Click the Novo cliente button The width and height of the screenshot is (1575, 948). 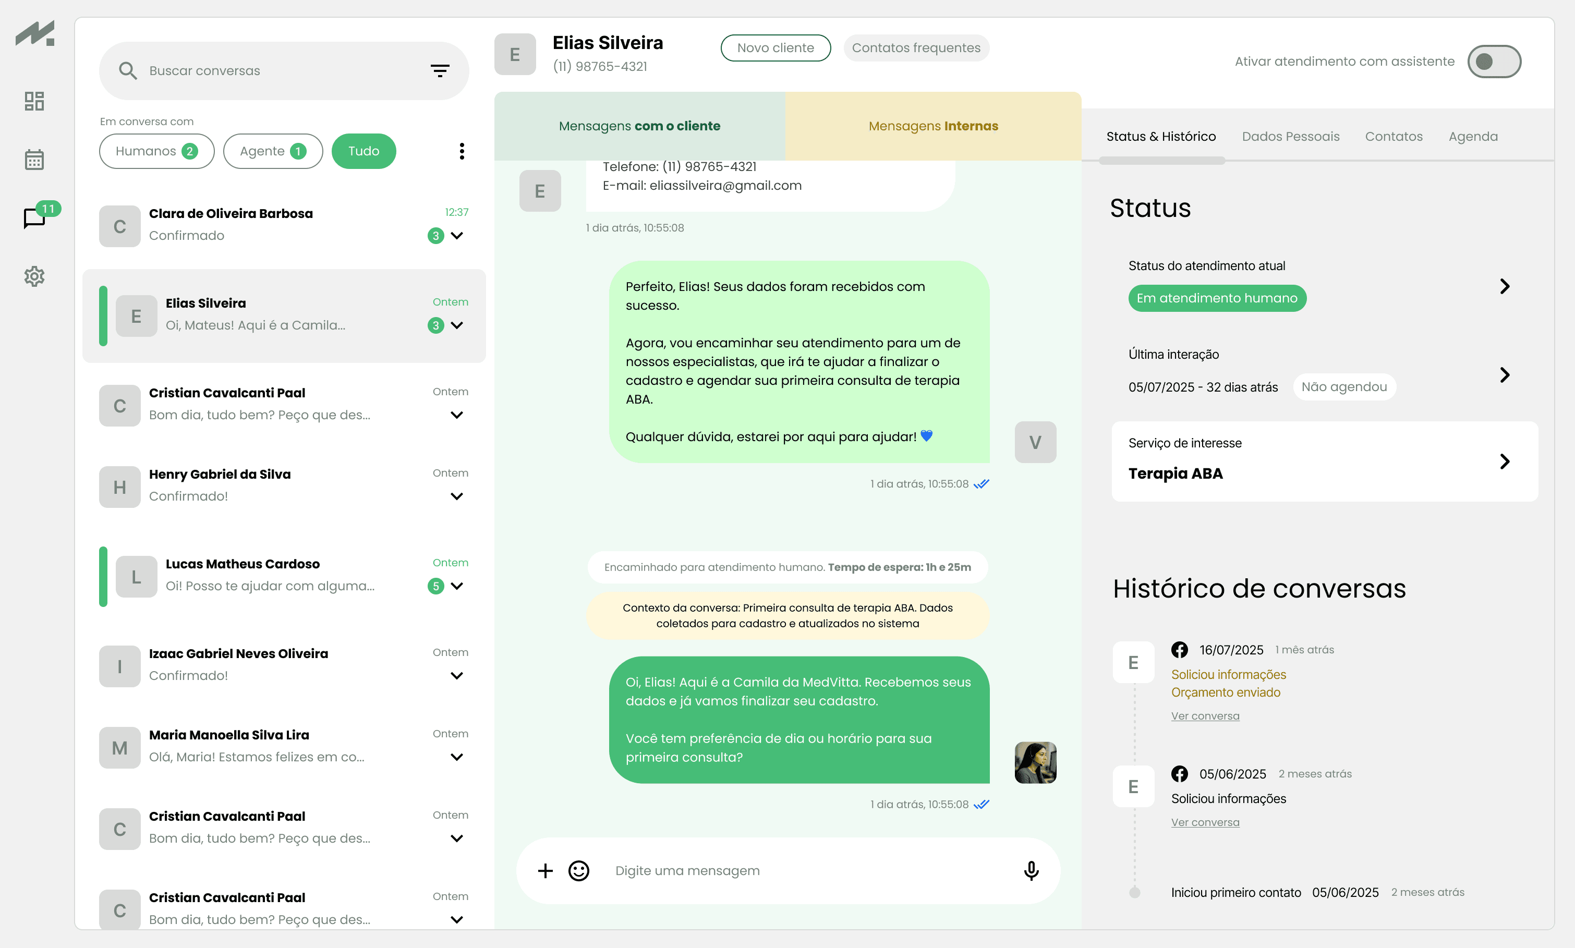click(776, 48)
